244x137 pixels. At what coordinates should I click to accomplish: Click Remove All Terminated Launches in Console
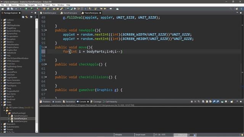click(199, 102)
